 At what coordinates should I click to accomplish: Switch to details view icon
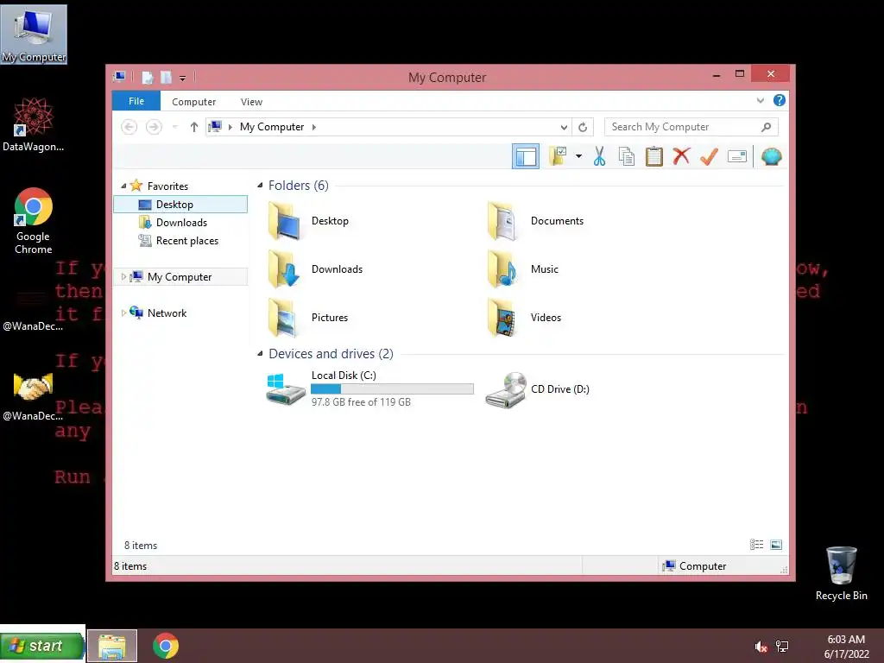(756, 544)
